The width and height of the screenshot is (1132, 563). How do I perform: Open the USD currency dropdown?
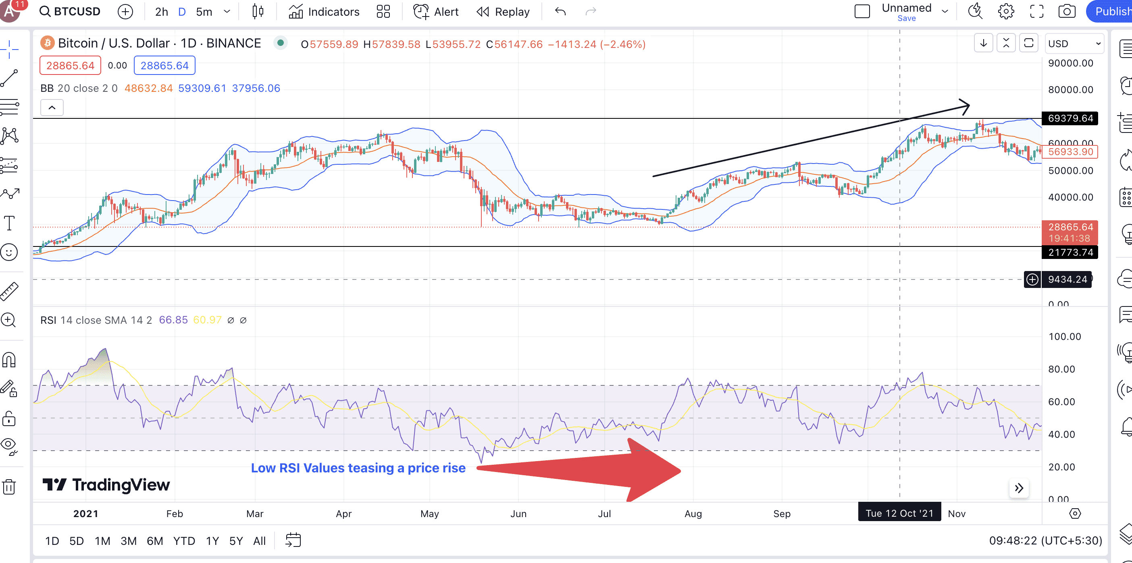1074,43
